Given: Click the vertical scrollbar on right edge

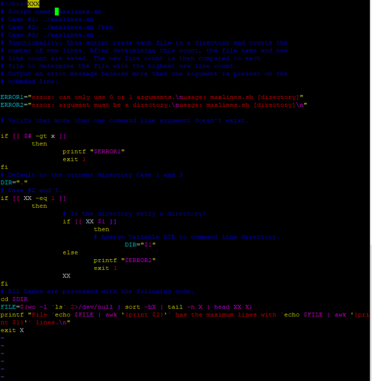Looking at the screenshot, I should point(371,190).
